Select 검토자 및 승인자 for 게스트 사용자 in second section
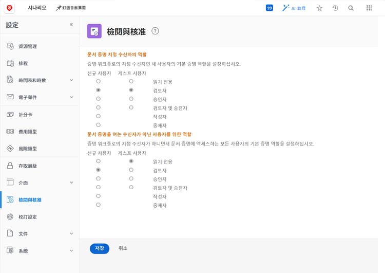This screenshot has width=385, height=273. tap(131, 188)
